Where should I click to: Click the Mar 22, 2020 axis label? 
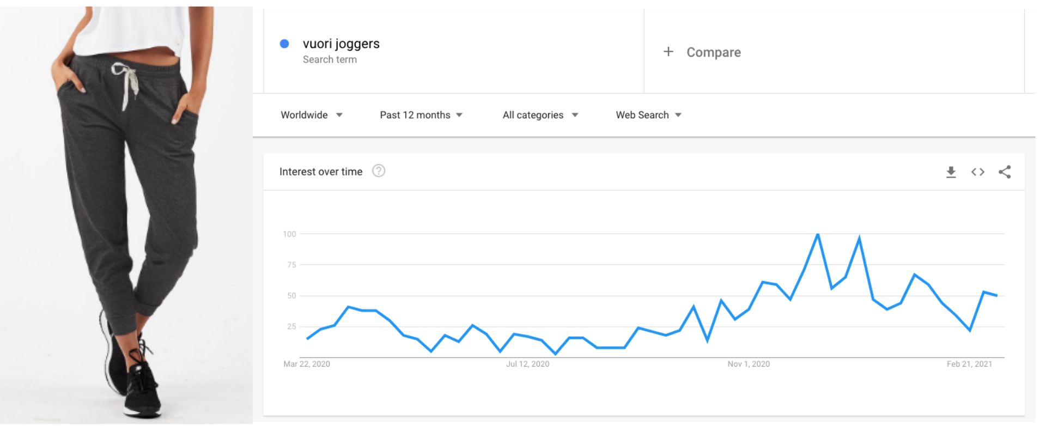[x=307, y=364]
